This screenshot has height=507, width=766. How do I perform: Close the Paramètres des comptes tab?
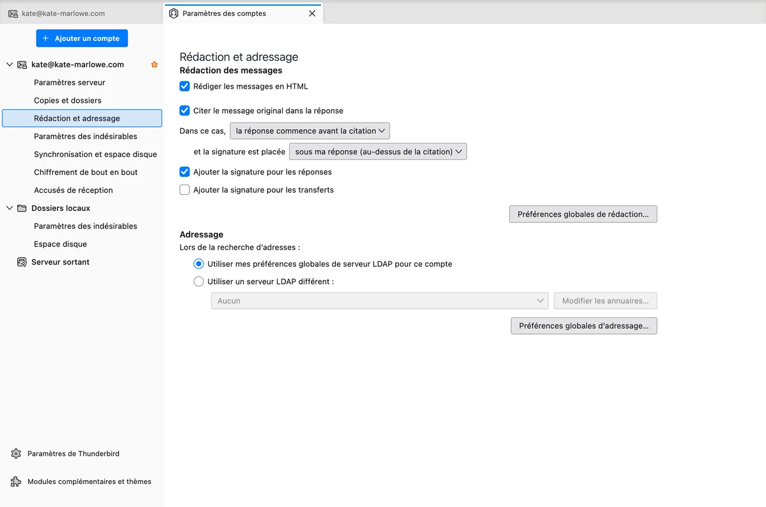coord(312,13)
